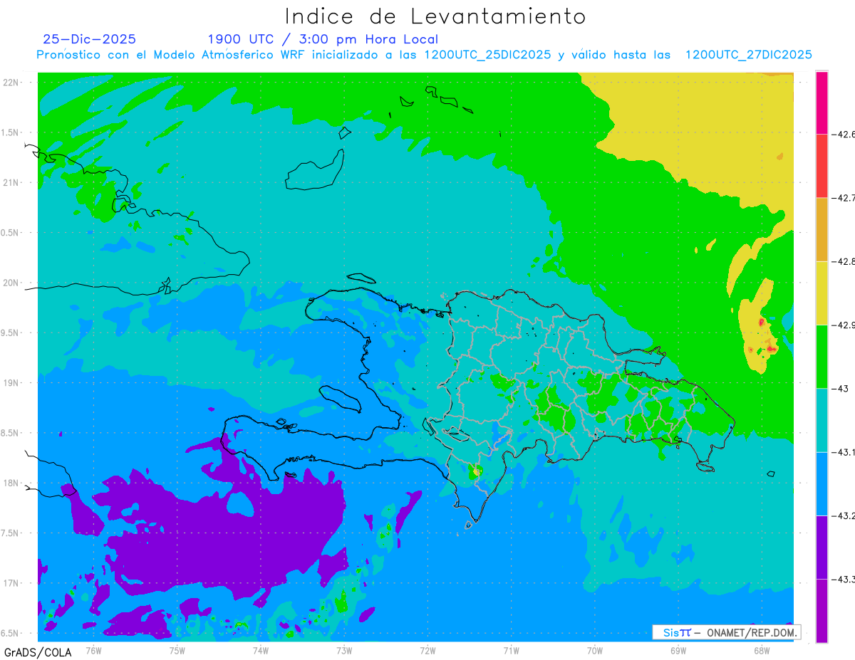
Task: Click latitude label '22N'
Action: point(12,83)
